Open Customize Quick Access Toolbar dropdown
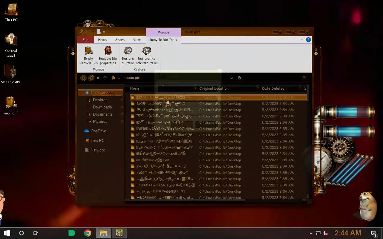This screenshot has width=383, height=239. [x=104, y=32]
